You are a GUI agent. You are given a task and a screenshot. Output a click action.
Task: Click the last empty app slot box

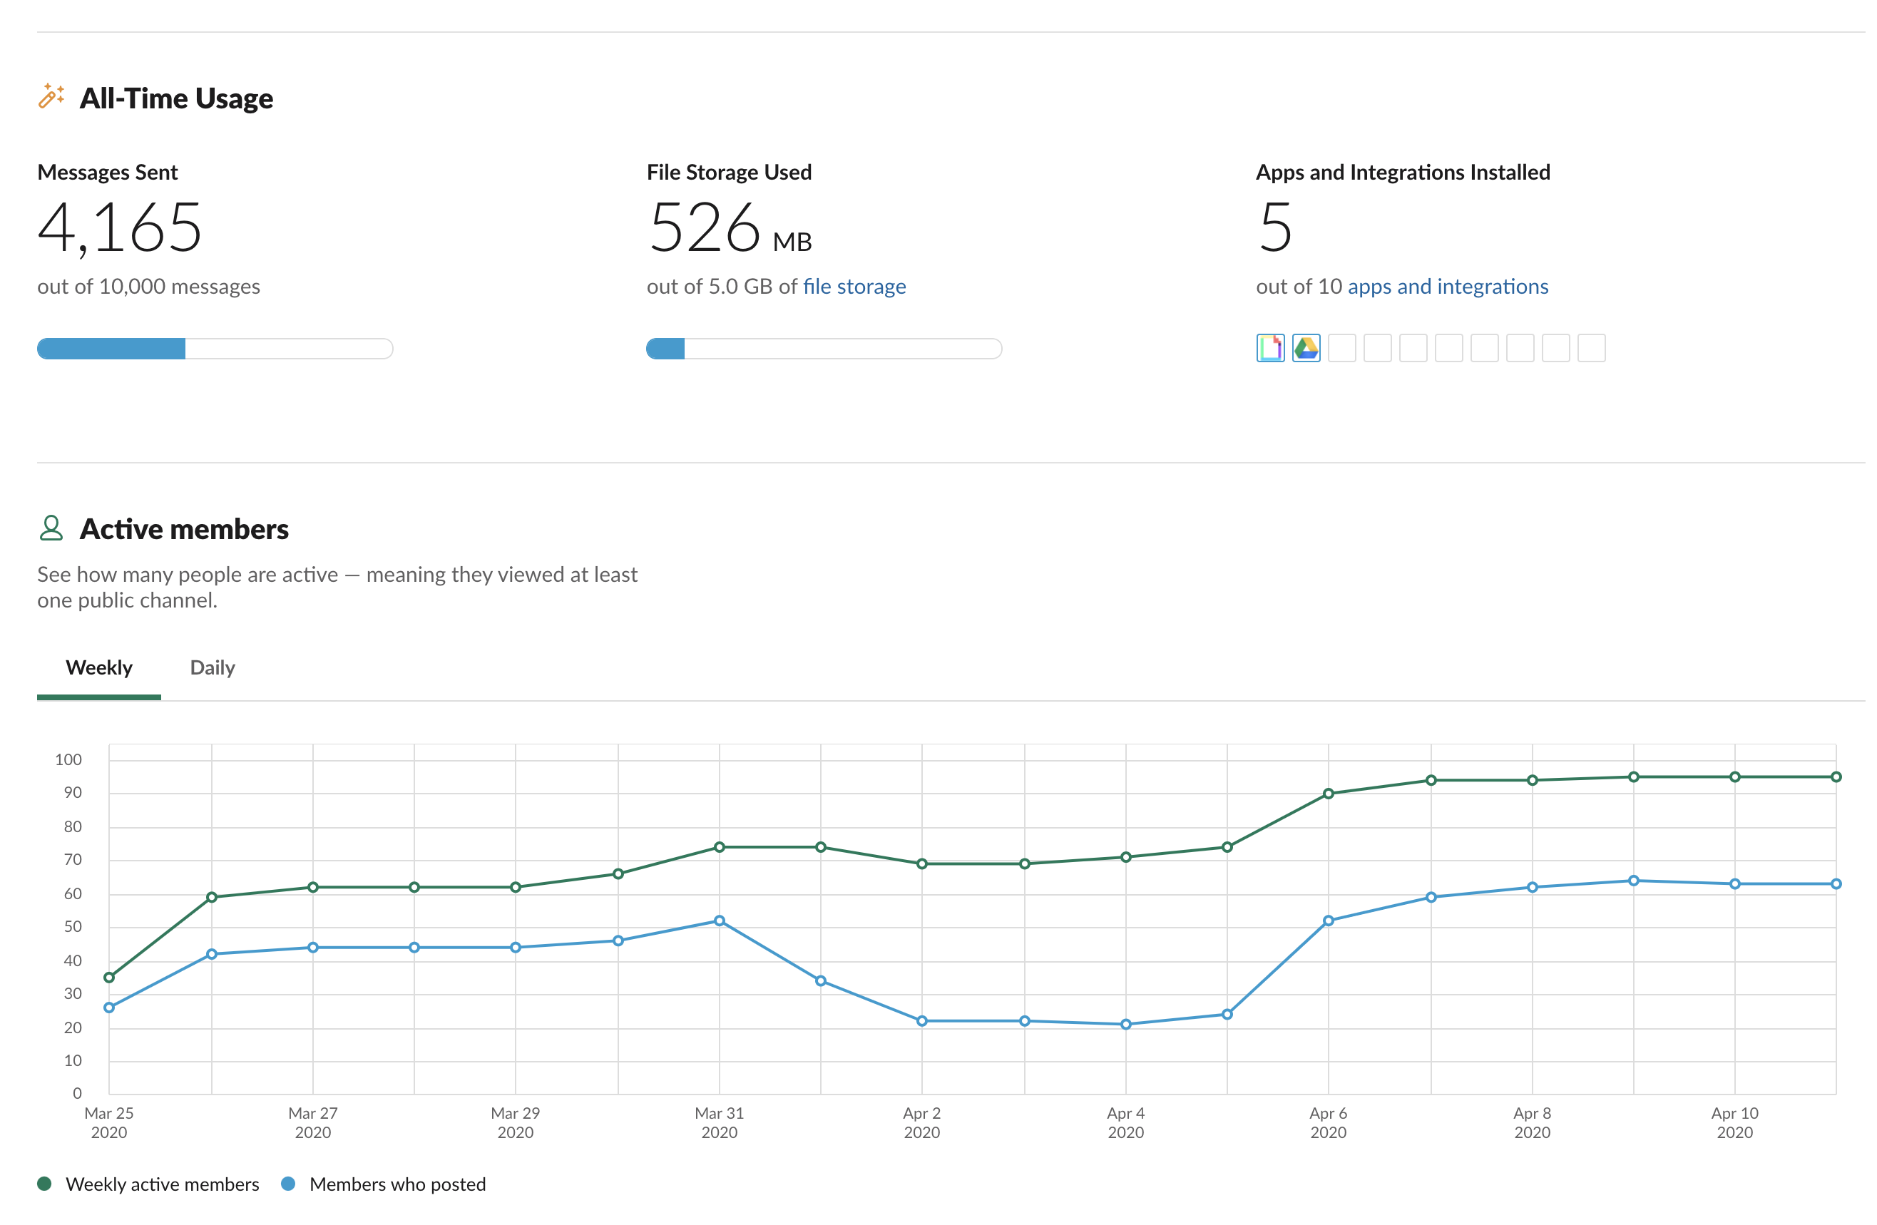tap(1591, 348)
